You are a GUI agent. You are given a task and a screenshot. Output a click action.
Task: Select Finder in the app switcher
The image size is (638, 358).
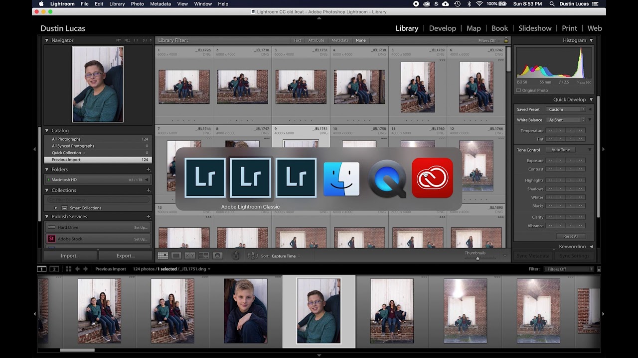pos(341,178)
